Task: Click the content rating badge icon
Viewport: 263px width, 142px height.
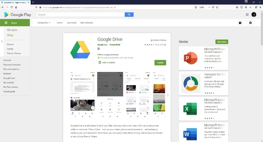Action: tap(99, 48)
